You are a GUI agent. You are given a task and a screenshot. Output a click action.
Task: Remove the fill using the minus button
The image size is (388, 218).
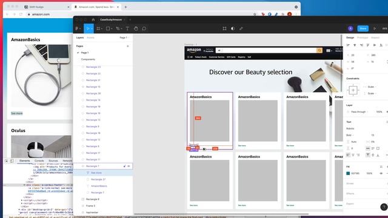387,174
